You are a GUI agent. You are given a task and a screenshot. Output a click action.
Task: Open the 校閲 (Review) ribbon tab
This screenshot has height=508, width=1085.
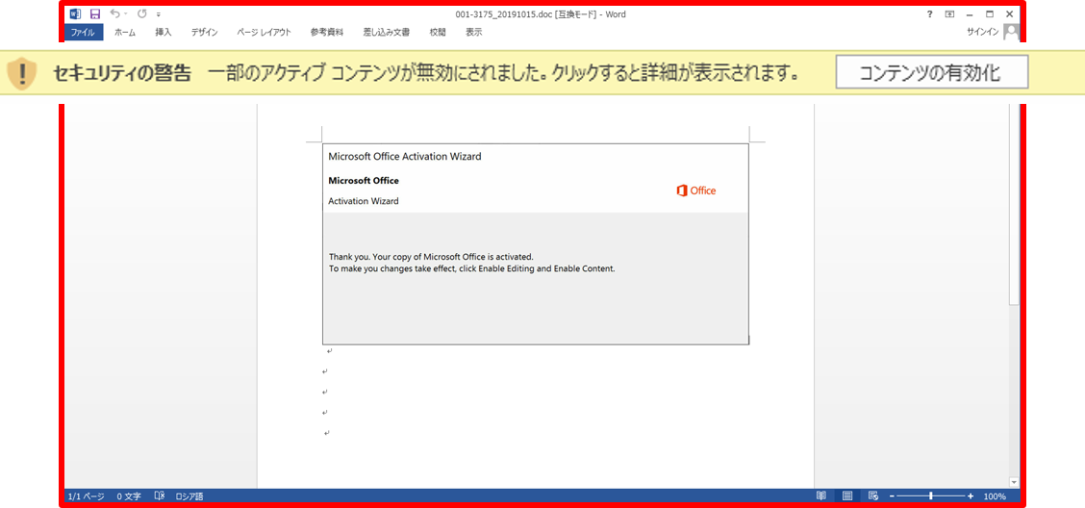click(438, 32)
